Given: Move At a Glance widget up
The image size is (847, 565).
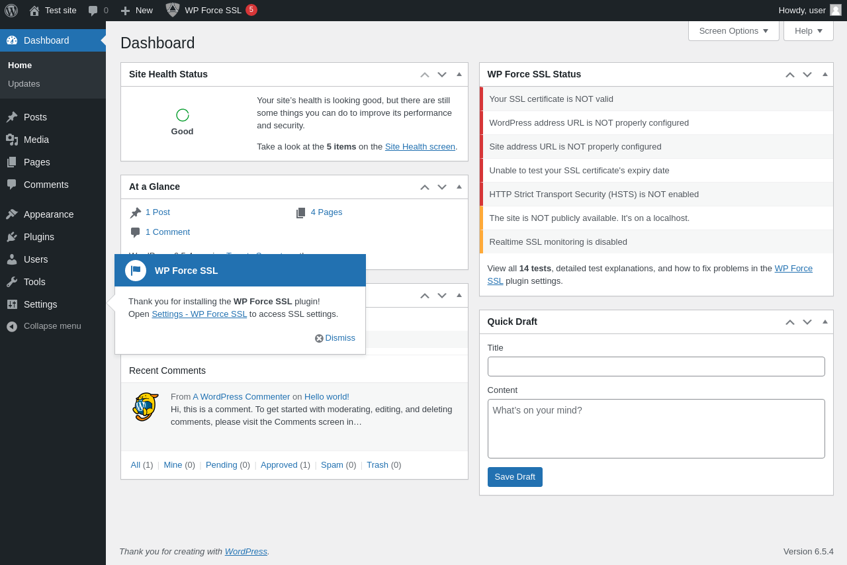Looking at the screenshot, I should 425,187.
